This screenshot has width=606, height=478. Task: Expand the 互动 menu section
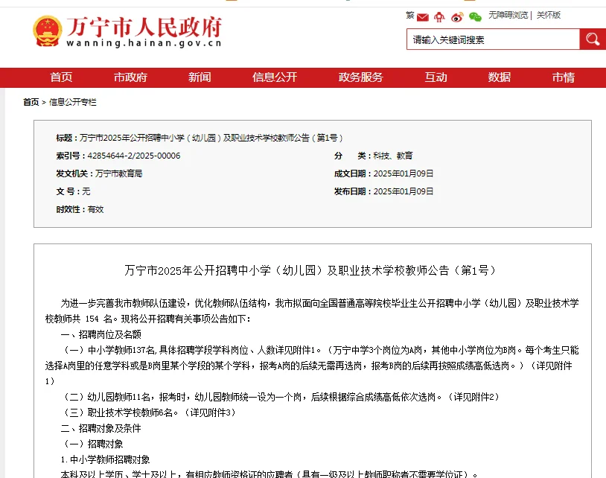pyautogui.click(x=435, y=77)
